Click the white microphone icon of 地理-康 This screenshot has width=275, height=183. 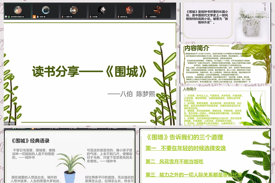(38, 17)
